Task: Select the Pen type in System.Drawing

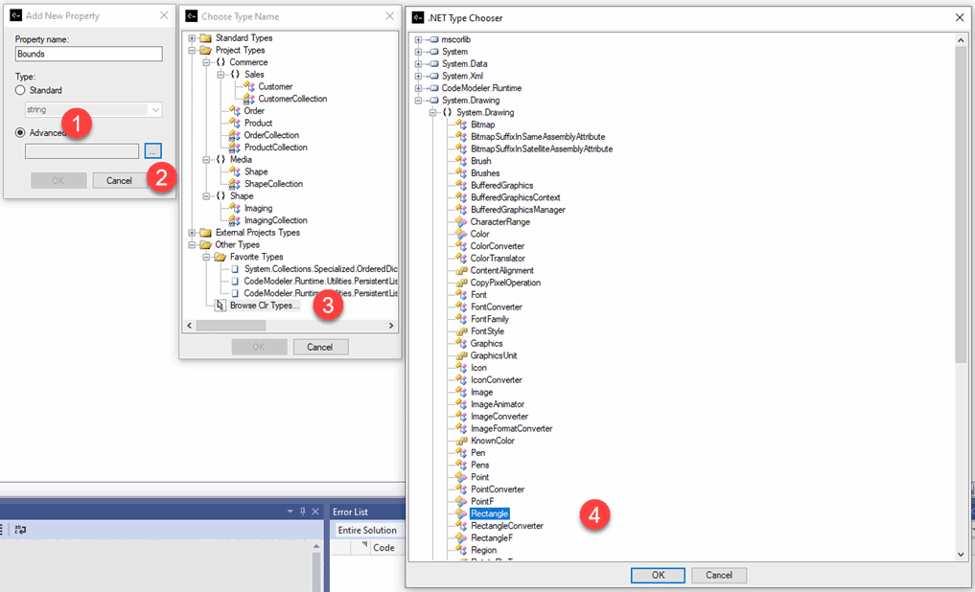Action: [x=476, y=452]
